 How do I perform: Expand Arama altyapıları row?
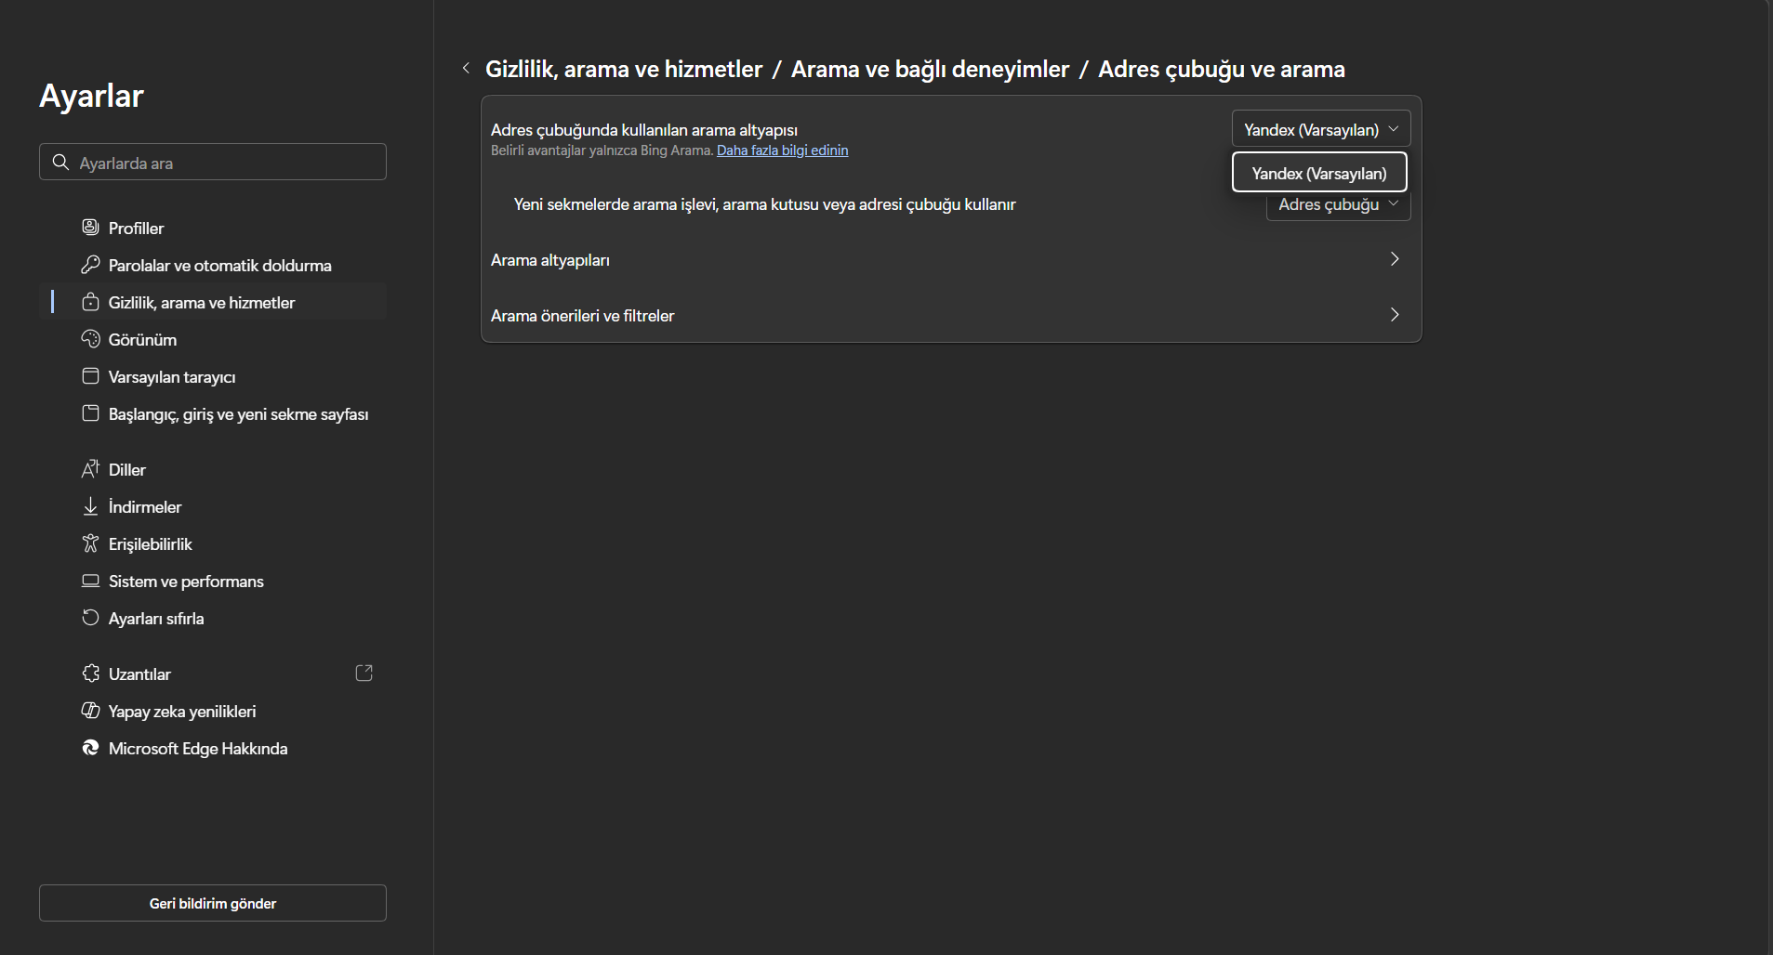pyautogui.click(x=951, y=260)
